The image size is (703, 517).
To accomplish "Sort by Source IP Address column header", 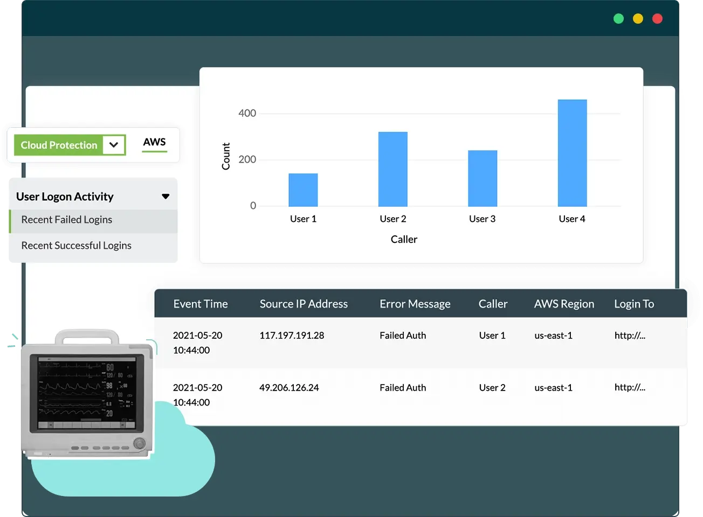I will (304, 304).
